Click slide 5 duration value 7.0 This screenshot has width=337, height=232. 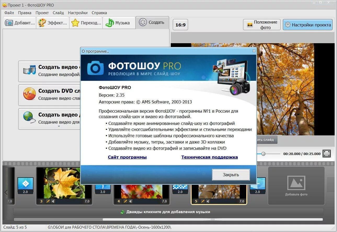click(242, 201)
